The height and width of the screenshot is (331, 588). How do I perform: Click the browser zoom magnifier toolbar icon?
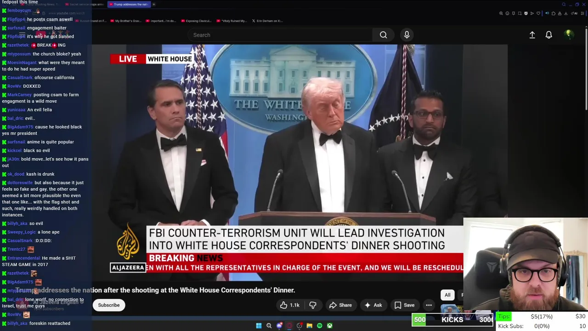click(x=501, y=13)
